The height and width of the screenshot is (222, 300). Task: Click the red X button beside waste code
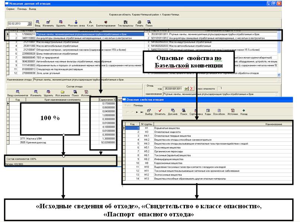click(x=192, y=89)
